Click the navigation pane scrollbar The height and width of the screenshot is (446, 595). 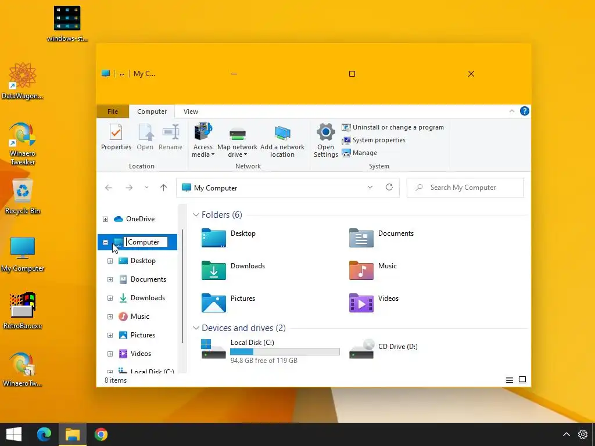coord(182,286)
